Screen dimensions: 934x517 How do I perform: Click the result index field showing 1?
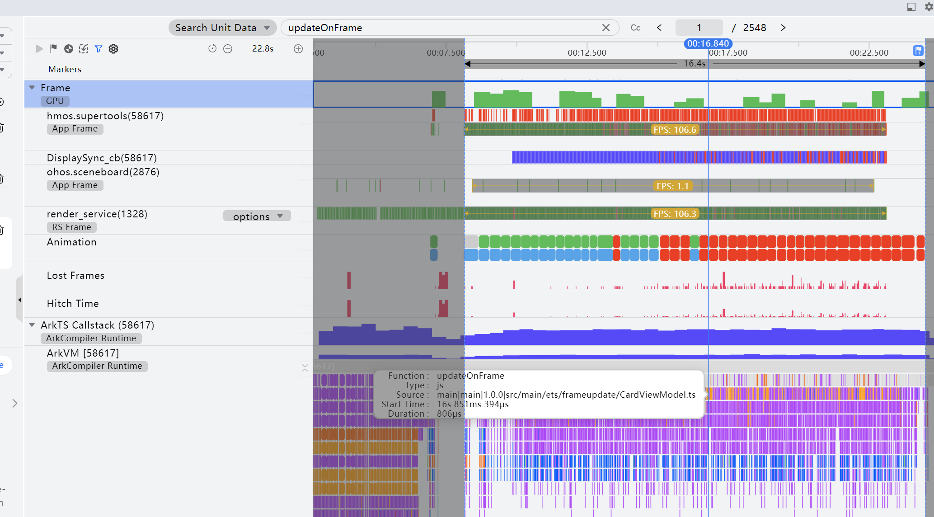click(x=699, y=28)
